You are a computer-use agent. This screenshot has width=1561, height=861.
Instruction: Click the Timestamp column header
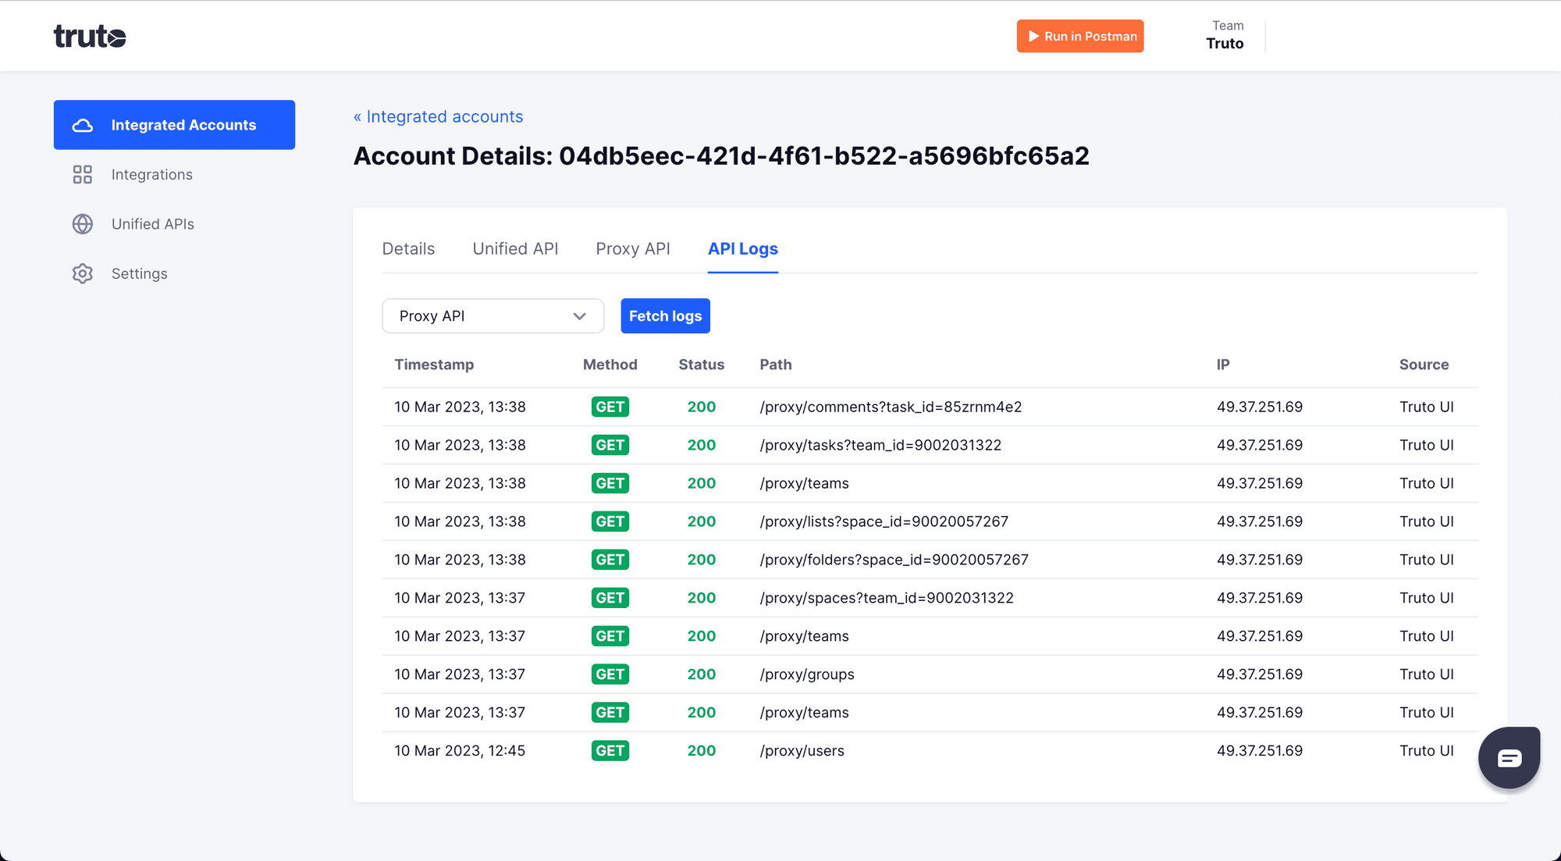(435, 364)
